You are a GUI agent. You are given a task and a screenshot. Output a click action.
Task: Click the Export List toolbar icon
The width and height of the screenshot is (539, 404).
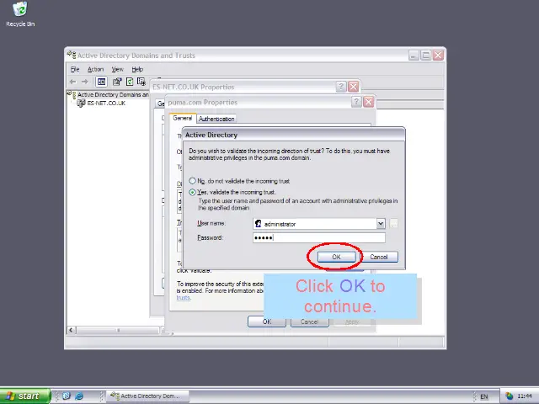click(141, 82)
